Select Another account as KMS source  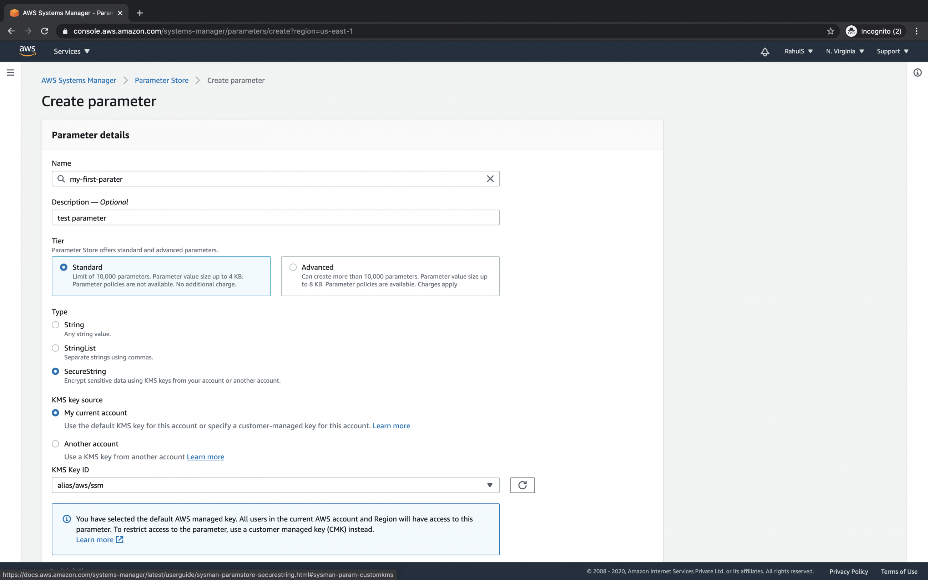pos(56,444)
